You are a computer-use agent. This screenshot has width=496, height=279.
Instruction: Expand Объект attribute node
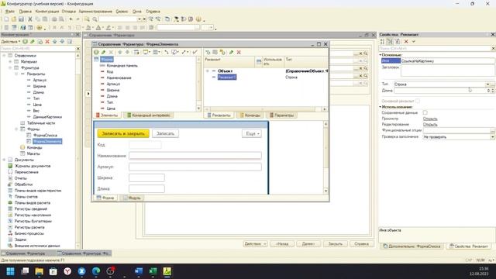(x=208, y=71)
